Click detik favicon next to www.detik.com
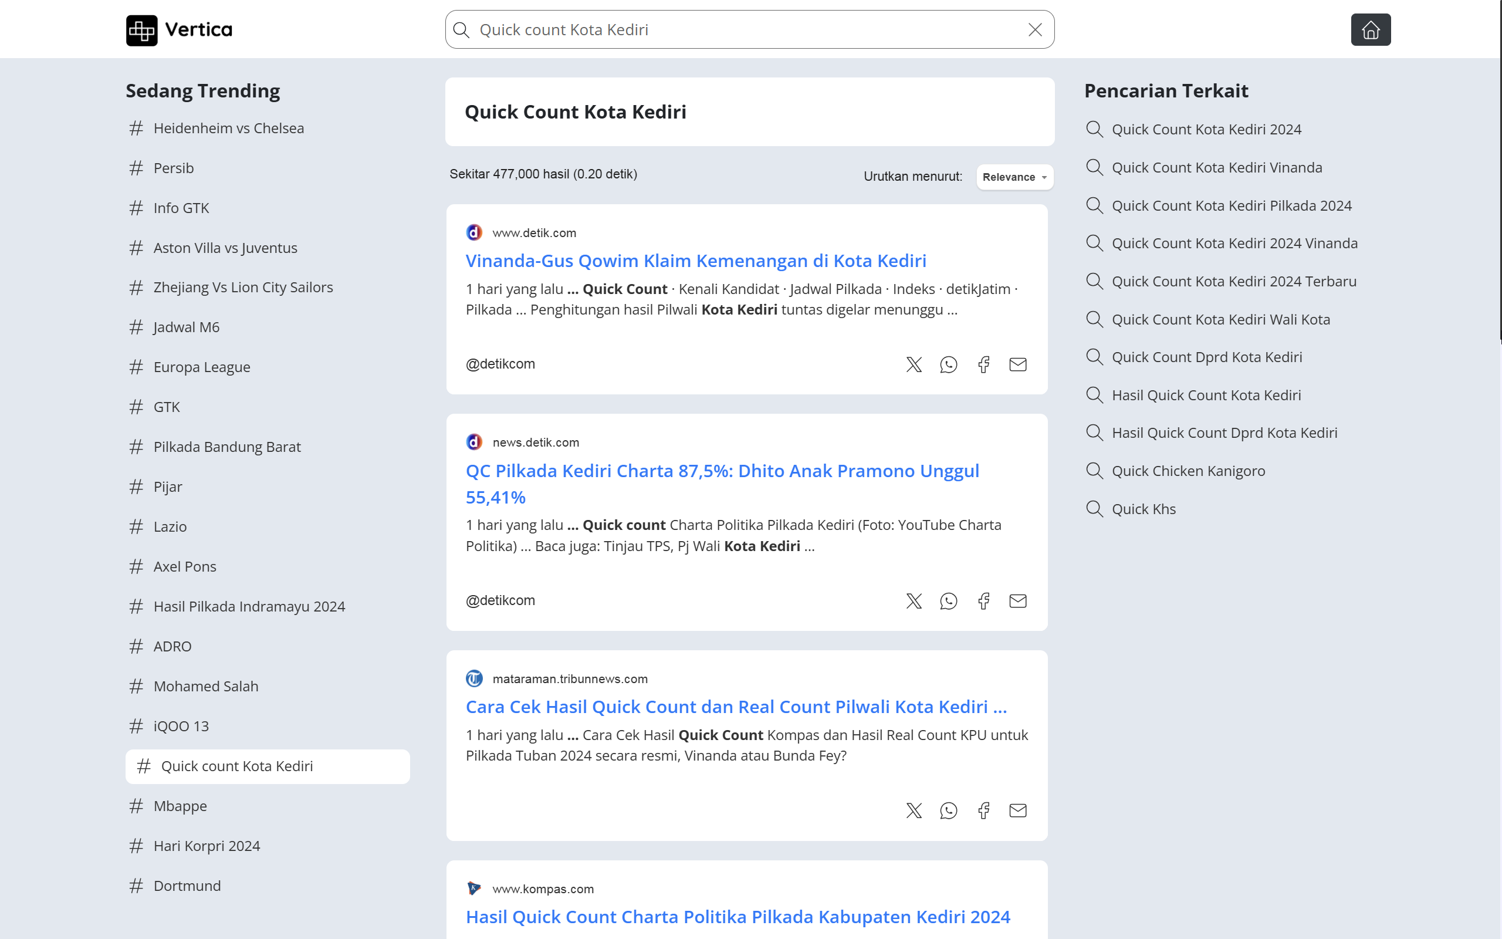1502x939 pixels. pos(474,232)
